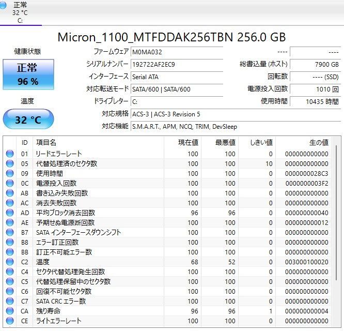Select the 訂正不可能エラー数 attribute name
Image resolution: width=344 pixels, height=331 pixels.
tap(64, 252)
